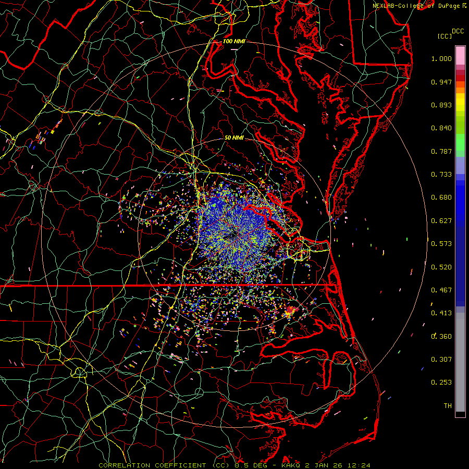This screenshot has height=469, width=469.
Task: Click the 1.000 value on the color scale
Action: [441, 58]
